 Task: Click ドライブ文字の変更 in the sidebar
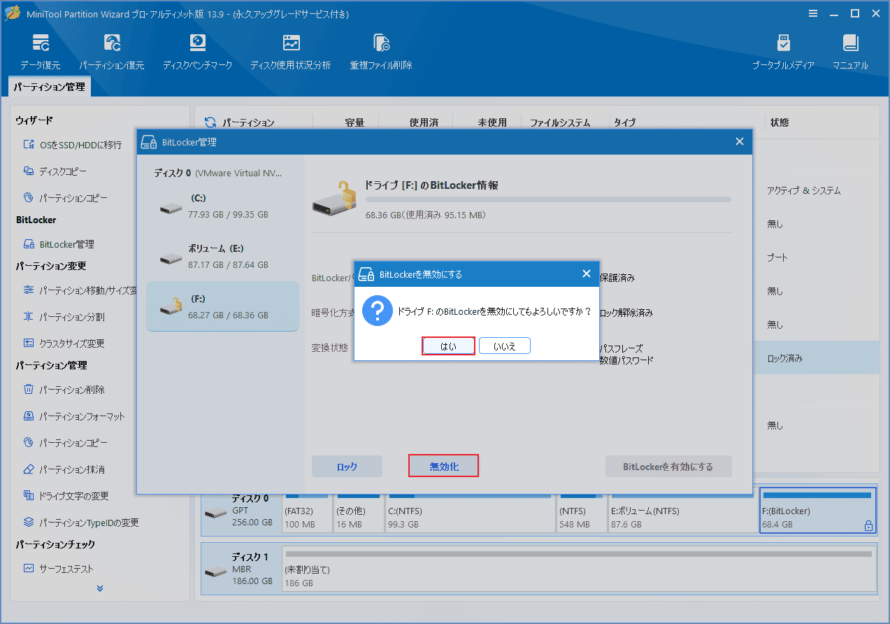pyautogui.click(x=66, y=496)
